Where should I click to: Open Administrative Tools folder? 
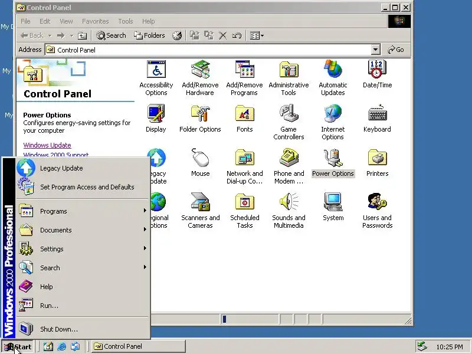click(x=289, y=78)
